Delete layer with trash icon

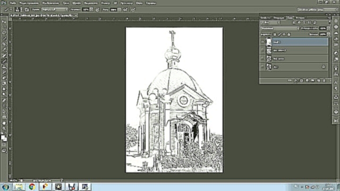click(324, 81)
